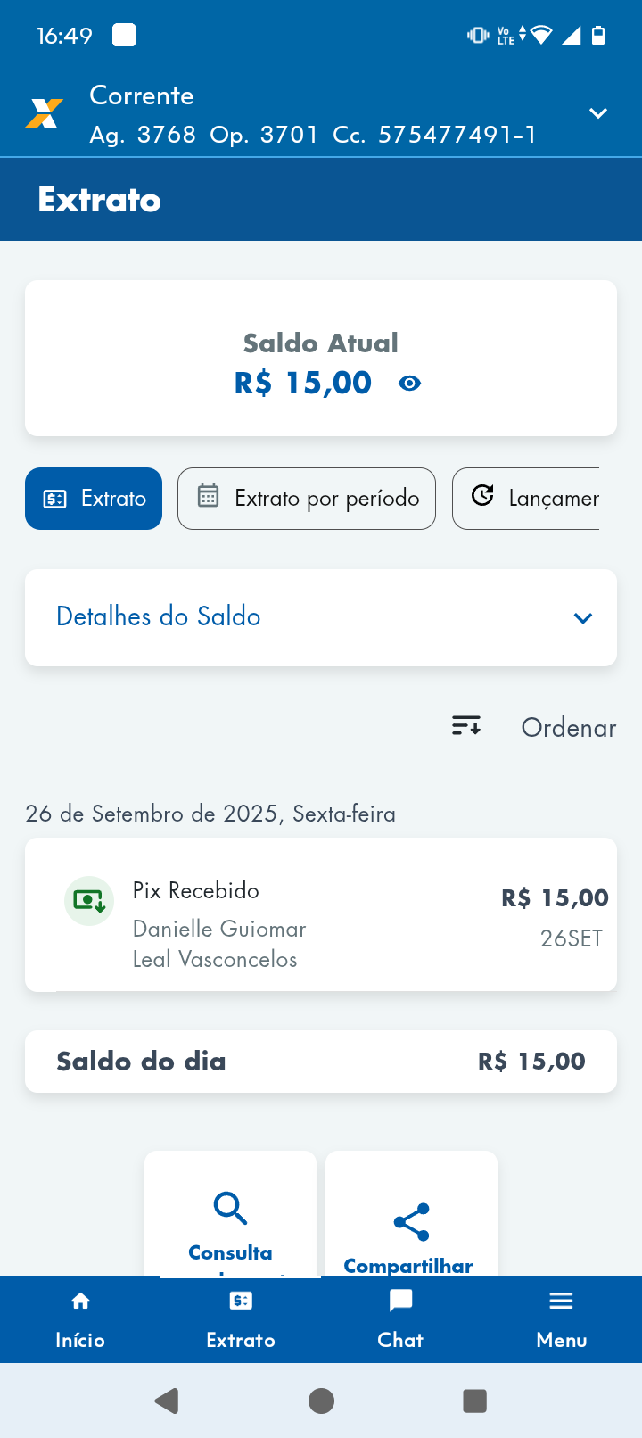Image resolution: width=642 pixels, height=1438 pixels.
Task: Tap the Ordenar text label
Action: (569, 728)
